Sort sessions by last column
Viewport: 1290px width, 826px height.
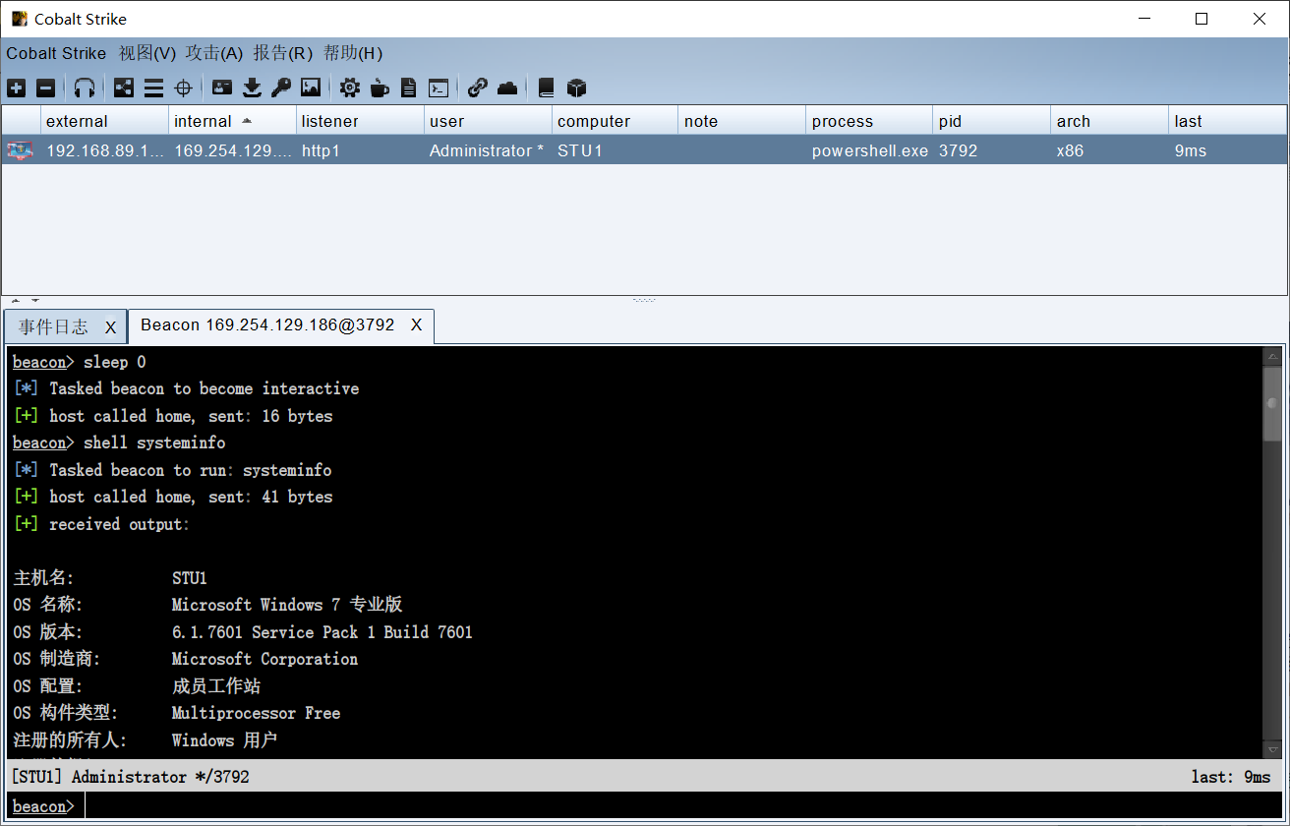[1227, 121]
